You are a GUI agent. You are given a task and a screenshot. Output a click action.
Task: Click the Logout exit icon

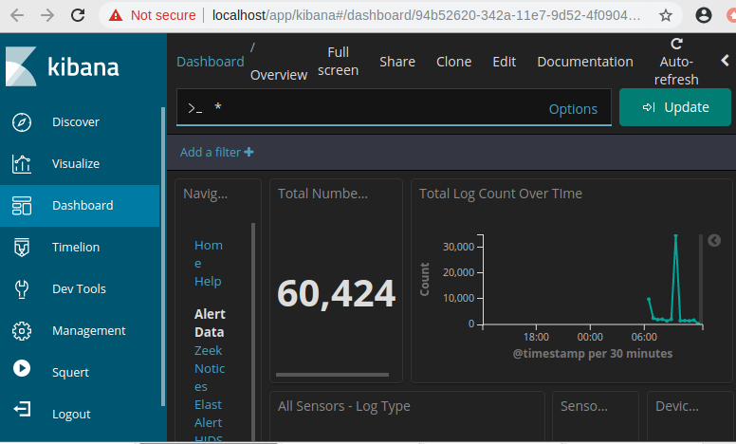coord(22,409)
